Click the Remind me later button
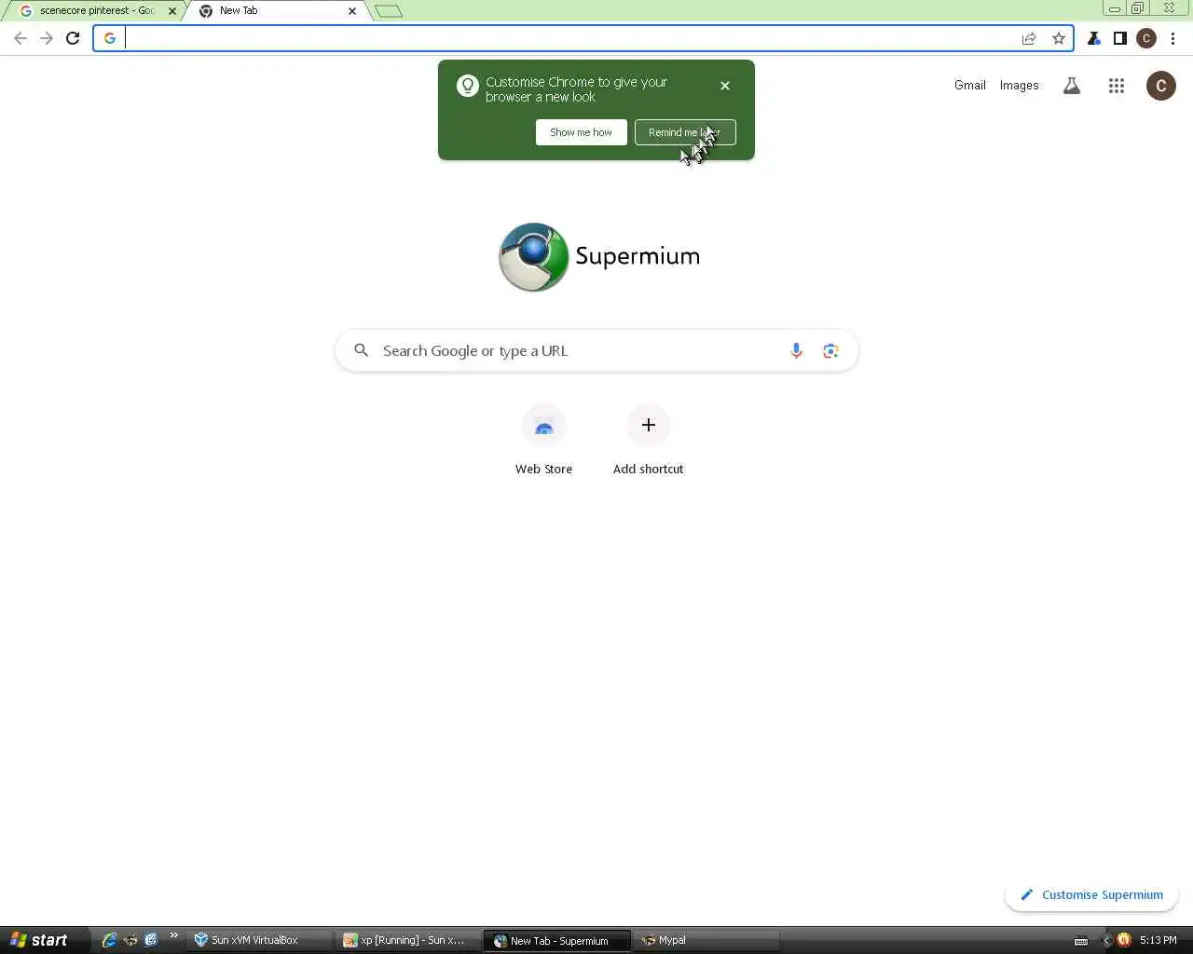This screenshot has width=1193, height=954. point(685,132)
